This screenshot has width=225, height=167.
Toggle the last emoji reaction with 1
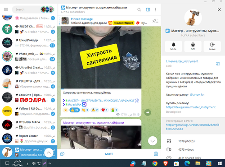coord(114,110)
